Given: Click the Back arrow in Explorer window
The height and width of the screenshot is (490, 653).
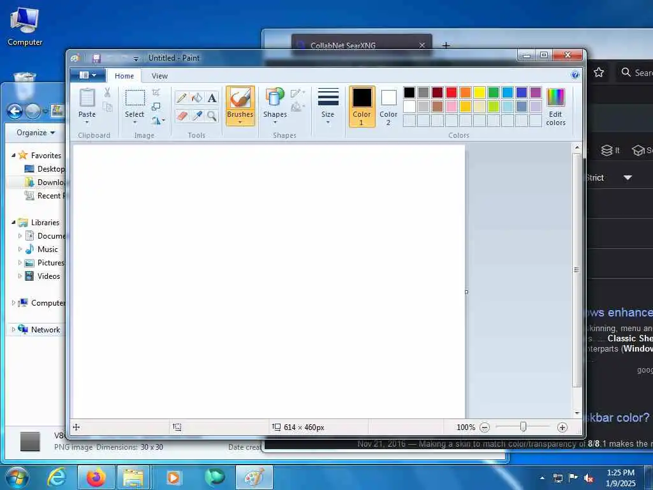Looking at the screenshot, I should pyautogui.click(x=15, y=111).
